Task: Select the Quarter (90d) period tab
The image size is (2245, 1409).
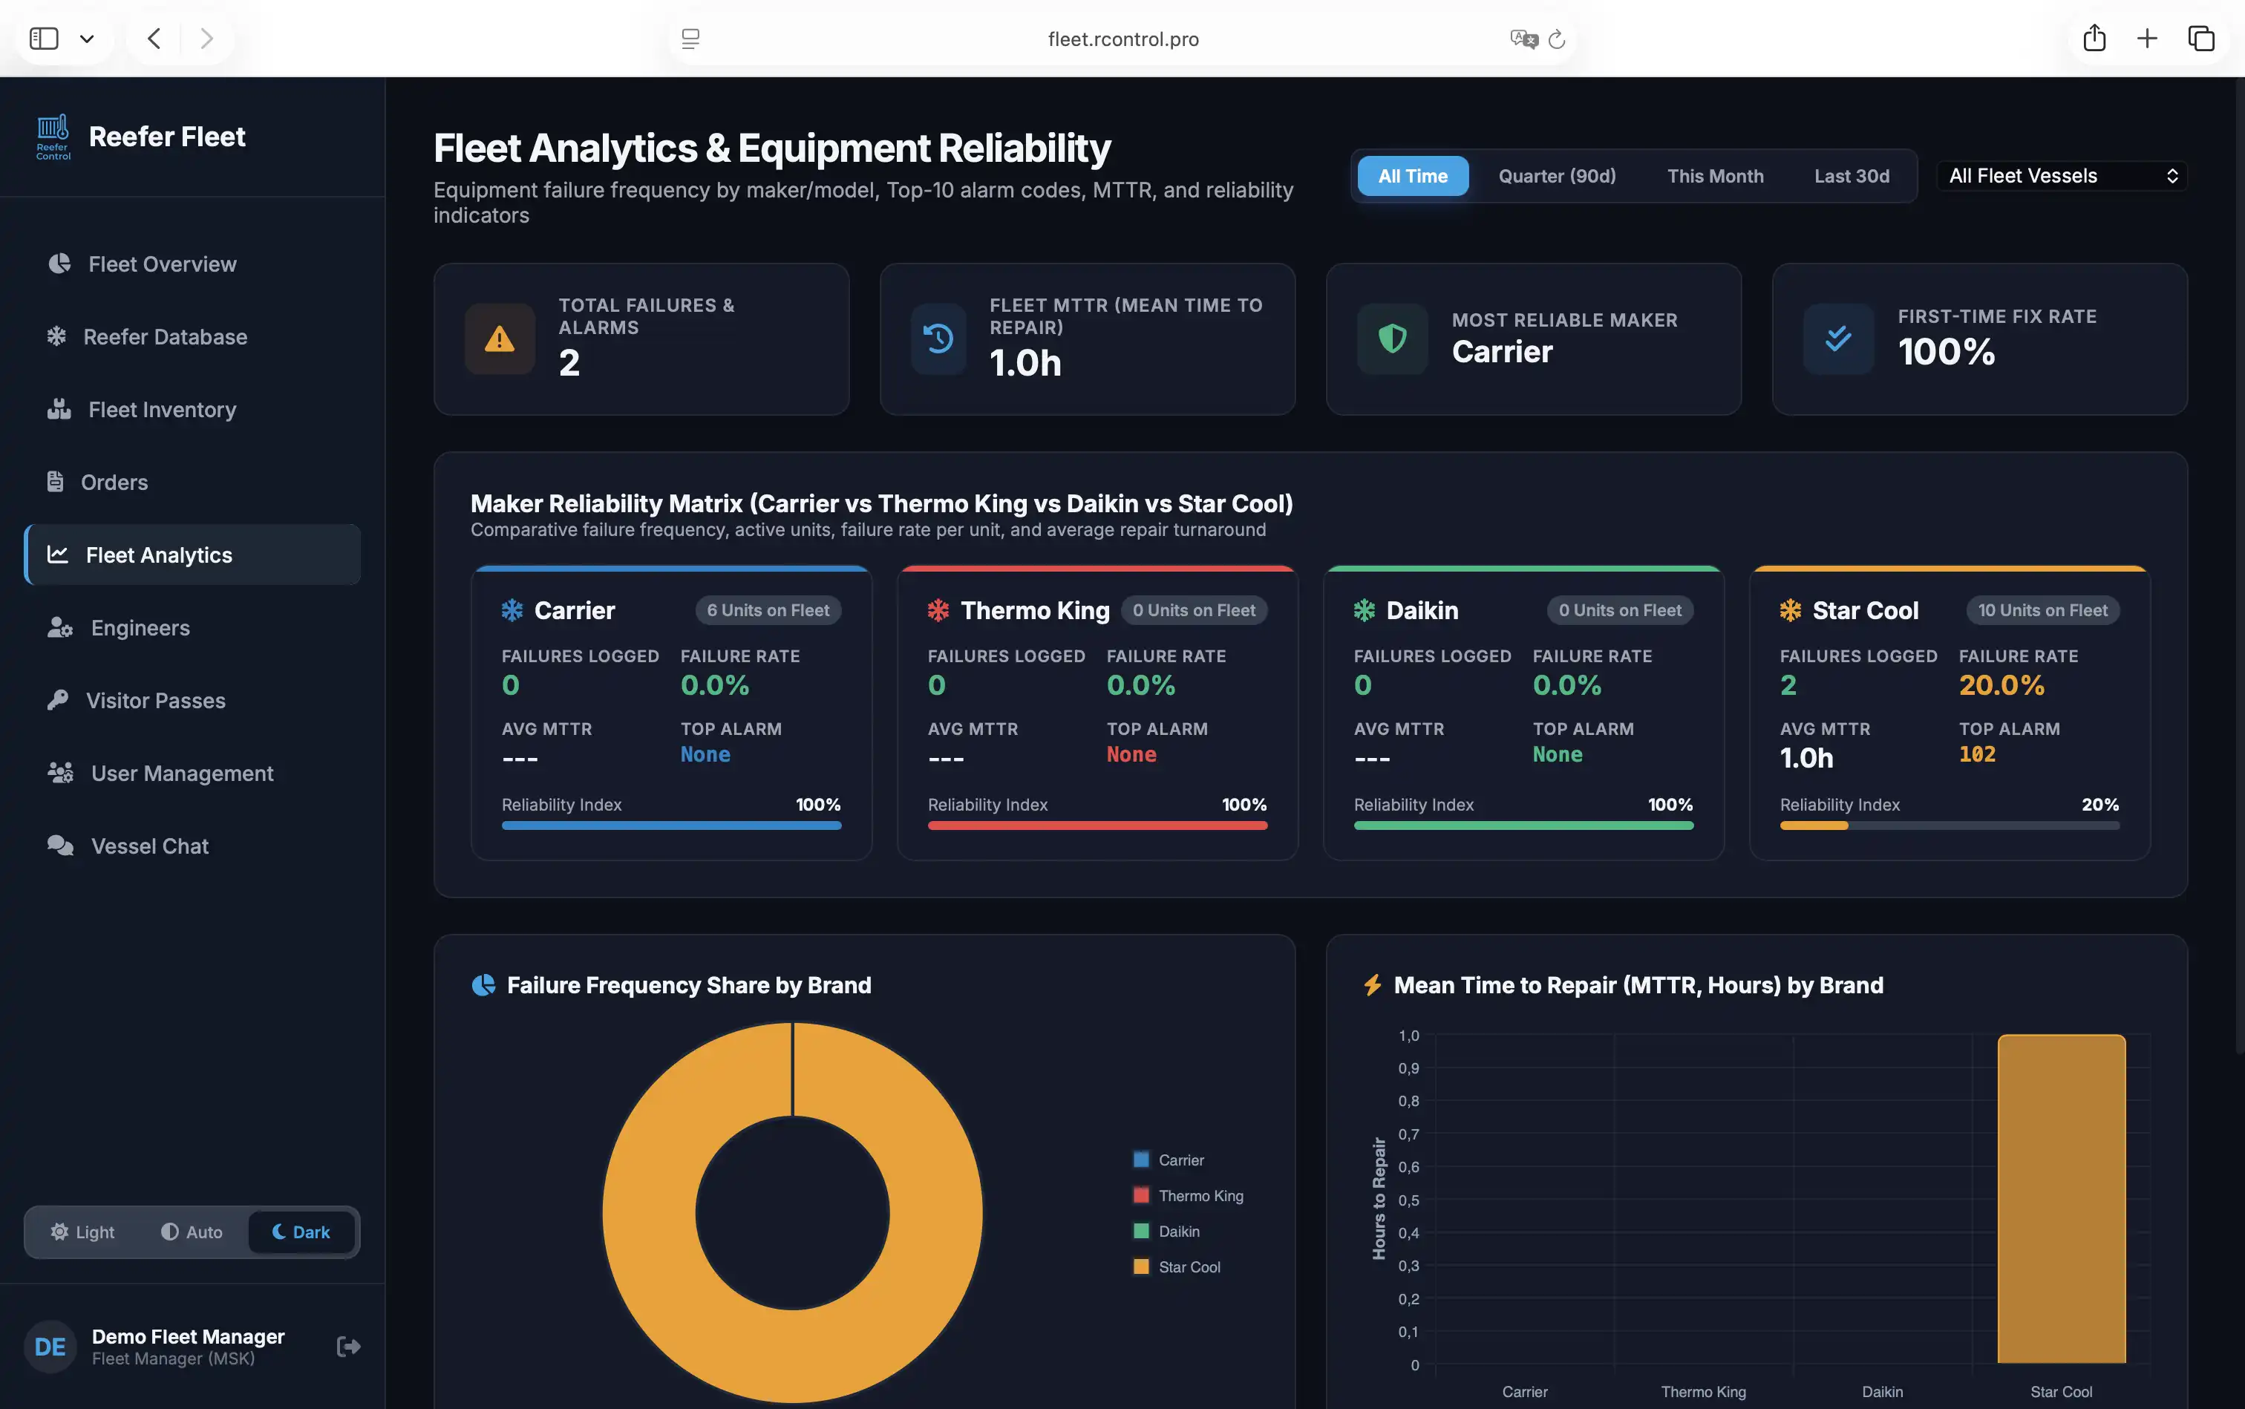Action: (1558, 176)
